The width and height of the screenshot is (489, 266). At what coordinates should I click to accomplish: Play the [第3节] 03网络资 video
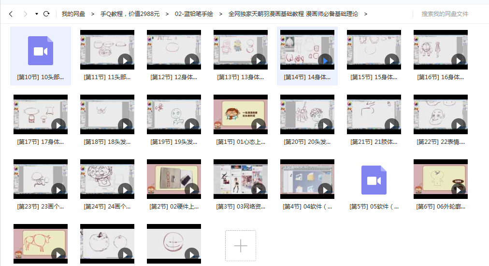[x=259, y=190]
